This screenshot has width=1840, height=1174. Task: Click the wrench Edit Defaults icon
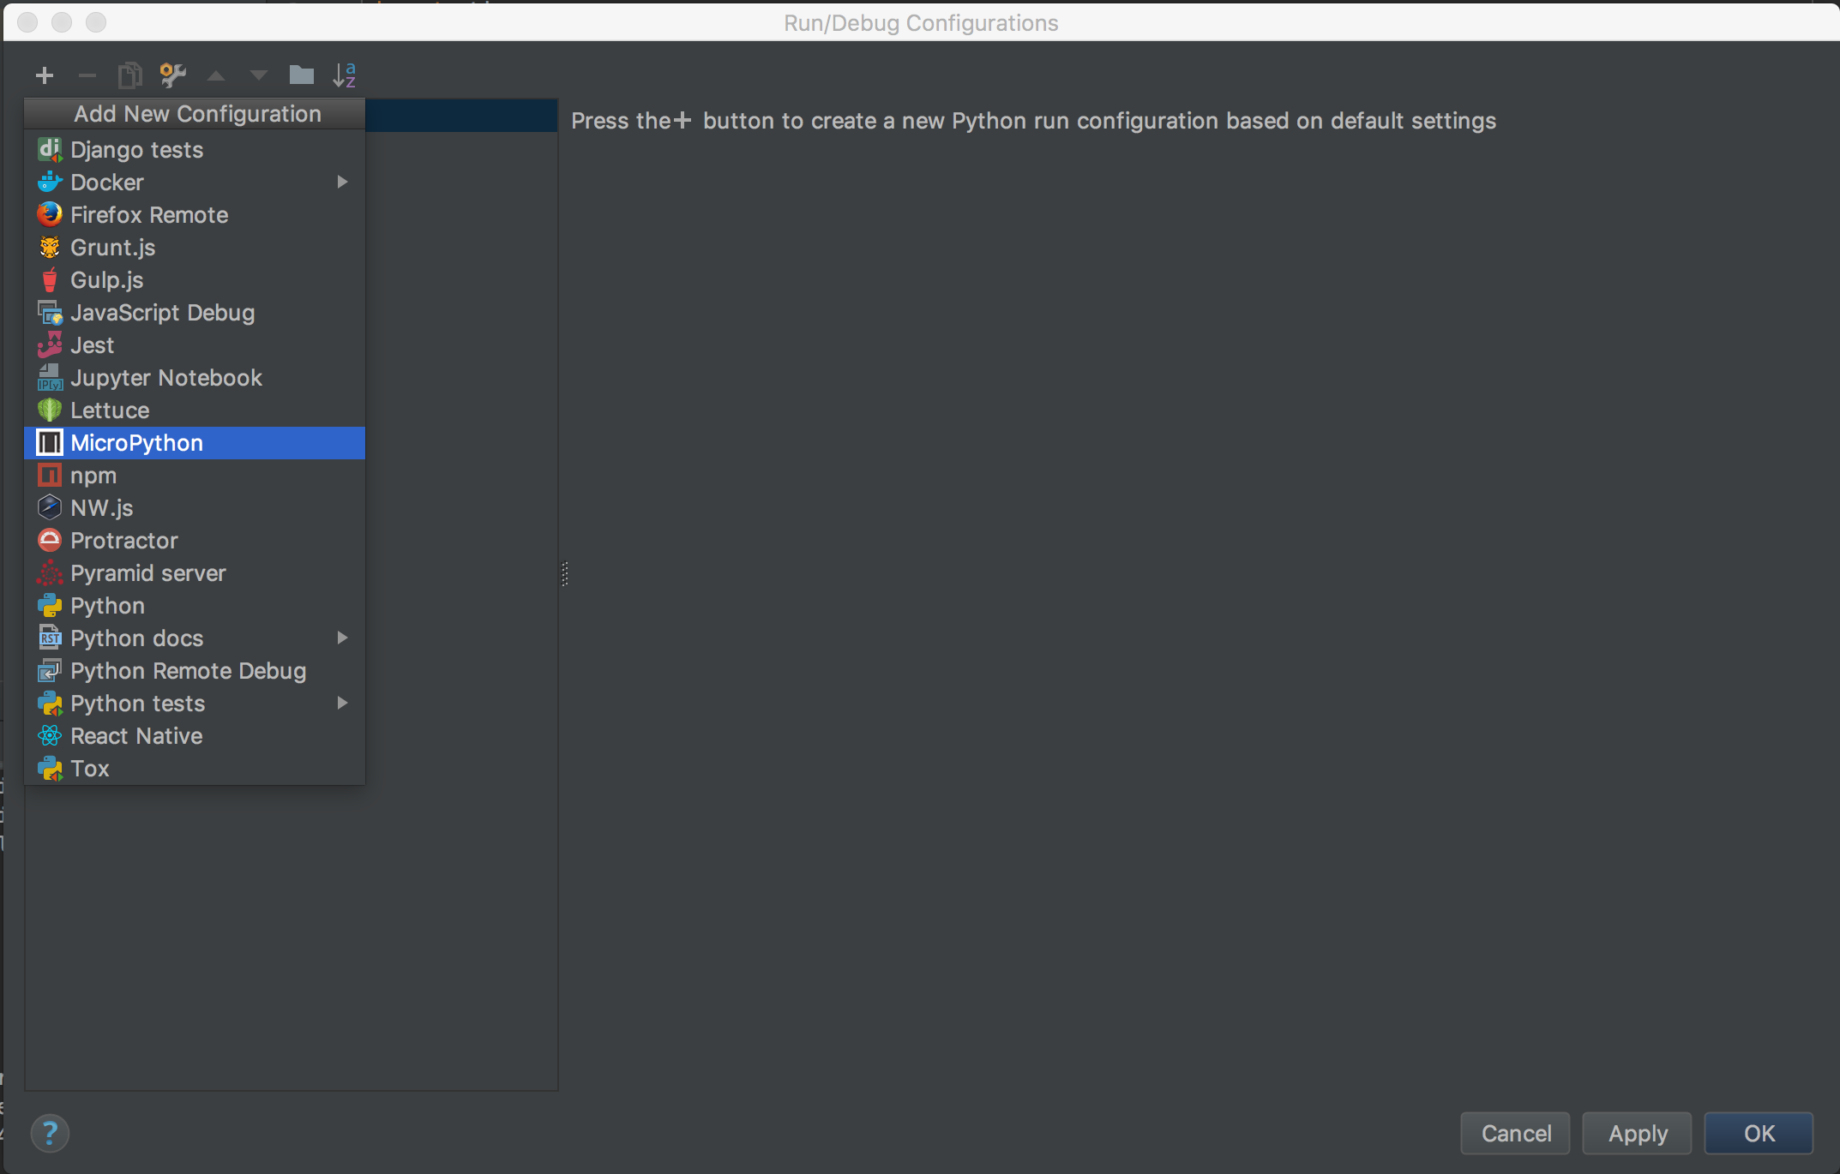pos(172,75)
